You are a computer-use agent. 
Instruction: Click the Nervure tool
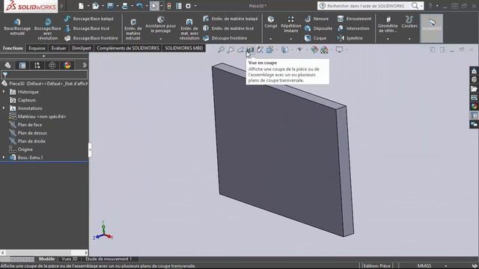click(317, 19)
